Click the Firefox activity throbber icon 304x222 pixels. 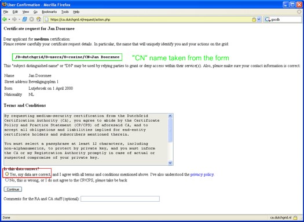(299, 12)
